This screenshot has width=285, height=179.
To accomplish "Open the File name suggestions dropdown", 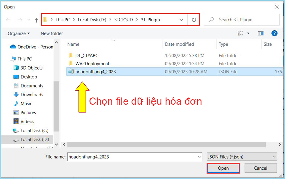I will click(x=199, y=157).
